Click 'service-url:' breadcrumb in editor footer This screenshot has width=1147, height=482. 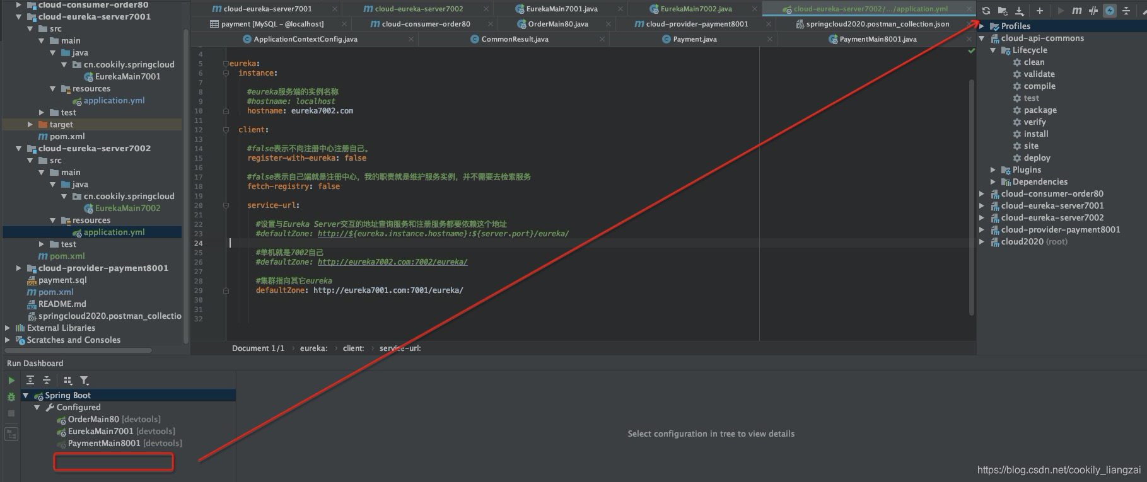[400, 348]
